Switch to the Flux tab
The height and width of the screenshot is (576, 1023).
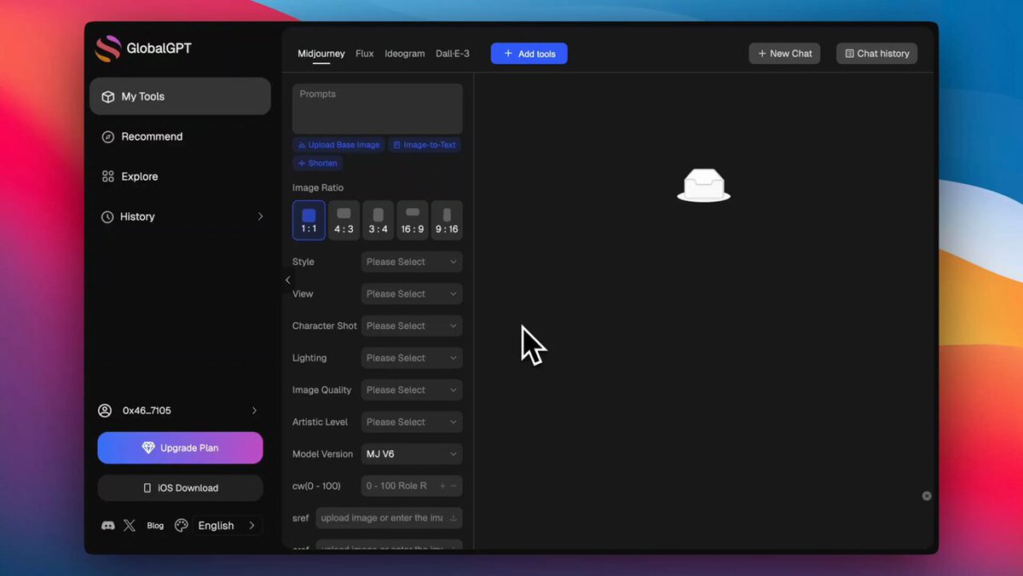click(365, 54)
